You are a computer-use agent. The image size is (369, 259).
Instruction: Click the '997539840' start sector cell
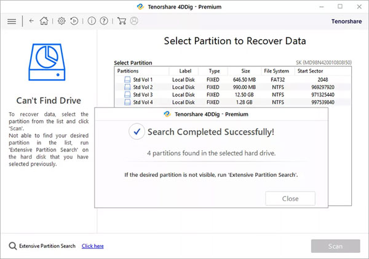coord(323,102)
